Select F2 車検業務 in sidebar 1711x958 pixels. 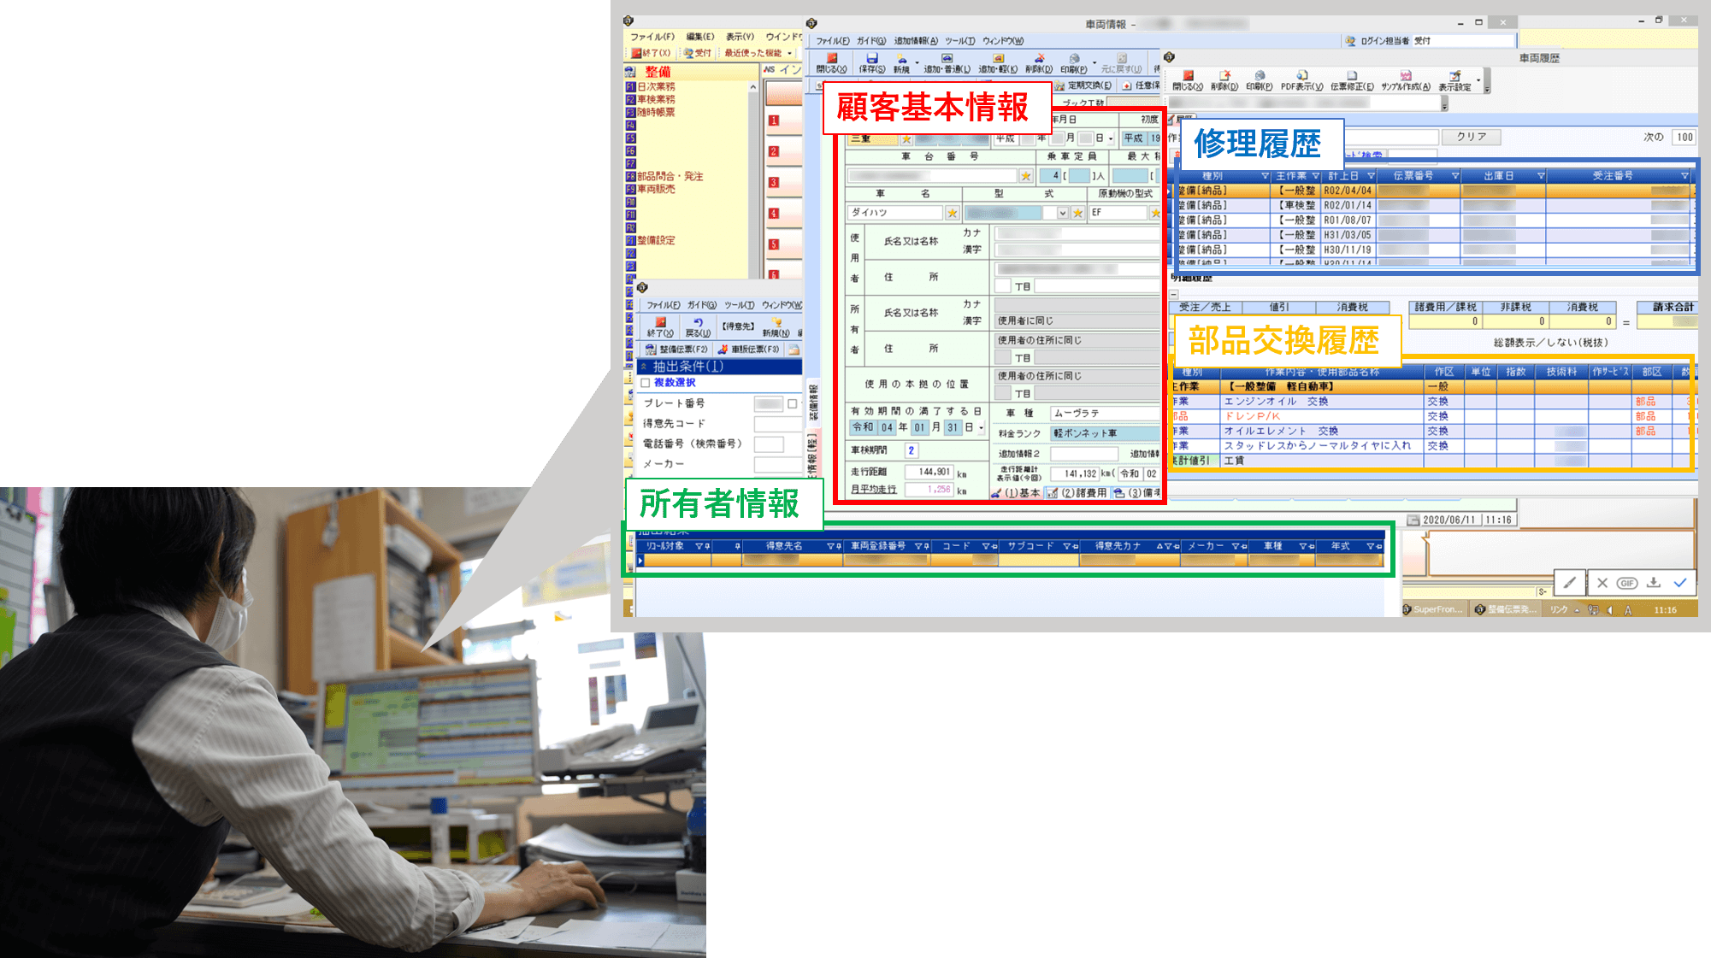point(651,99)
